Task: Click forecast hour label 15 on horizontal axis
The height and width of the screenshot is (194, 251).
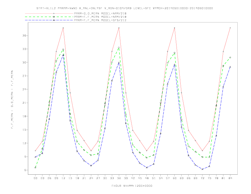Action: point(70,178)
